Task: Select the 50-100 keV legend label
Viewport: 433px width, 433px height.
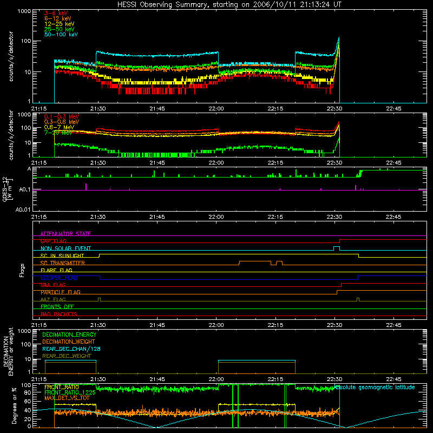Action: coord(61,35)
